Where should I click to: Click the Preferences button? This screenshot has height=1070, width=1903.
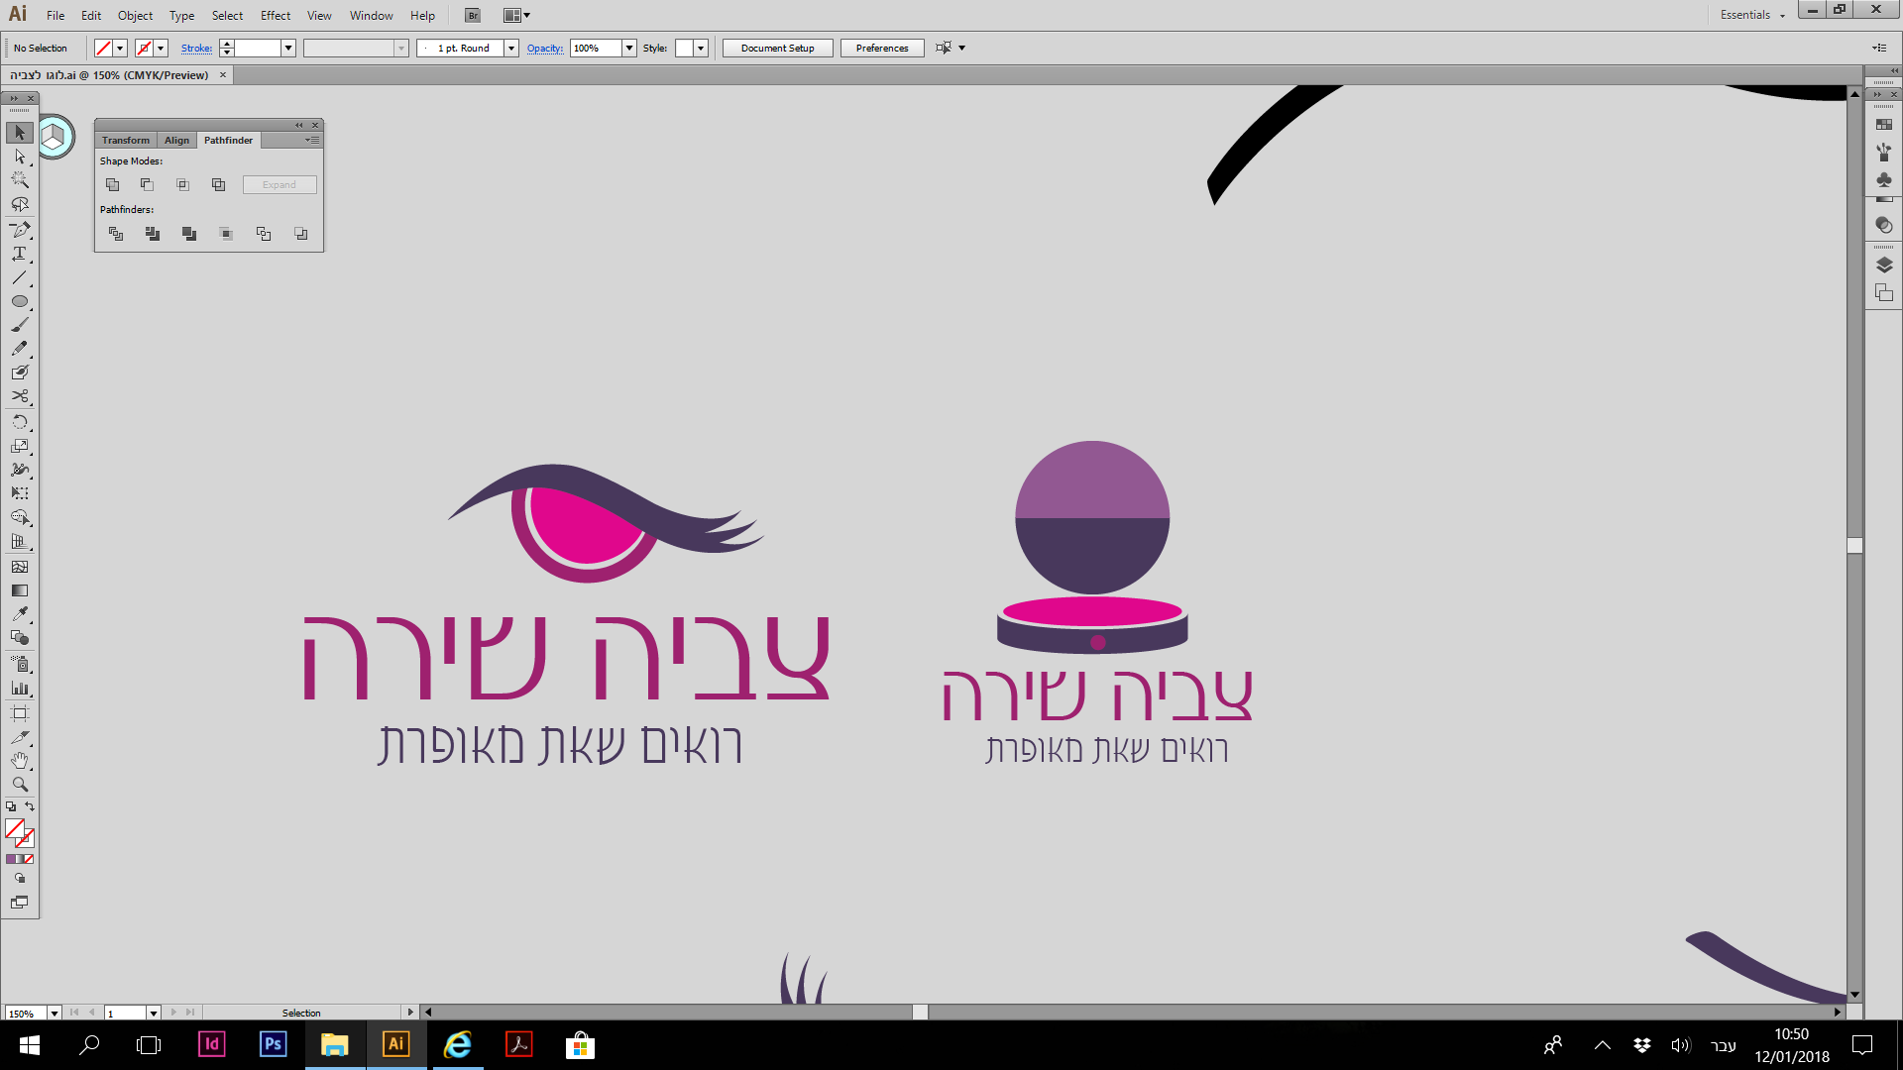(881, 48)
